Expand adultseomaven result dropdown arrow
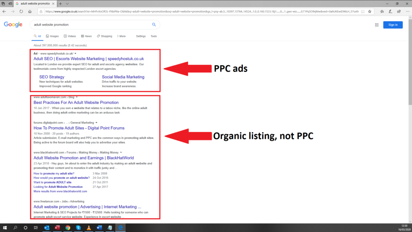The height and width of the screenshot is (232, 412). (77, 97)
